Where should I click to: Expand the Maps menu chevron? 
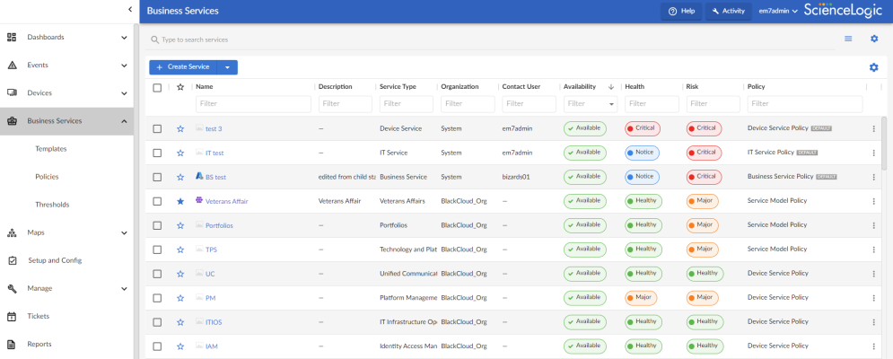point(124,232)
